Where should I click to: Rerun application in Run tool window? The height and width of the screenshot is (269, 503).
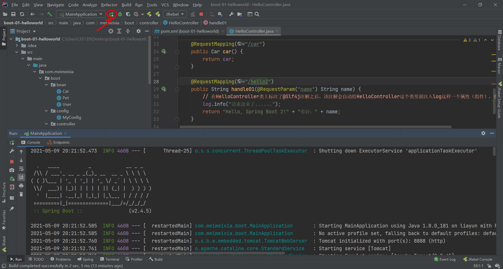click(12, 143)
